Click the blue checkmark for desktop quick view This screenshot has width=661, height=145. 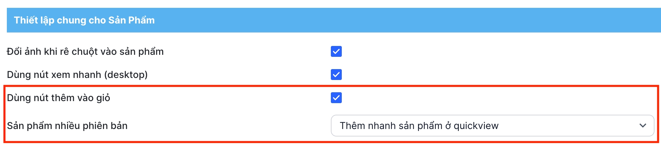pos(336,75)
